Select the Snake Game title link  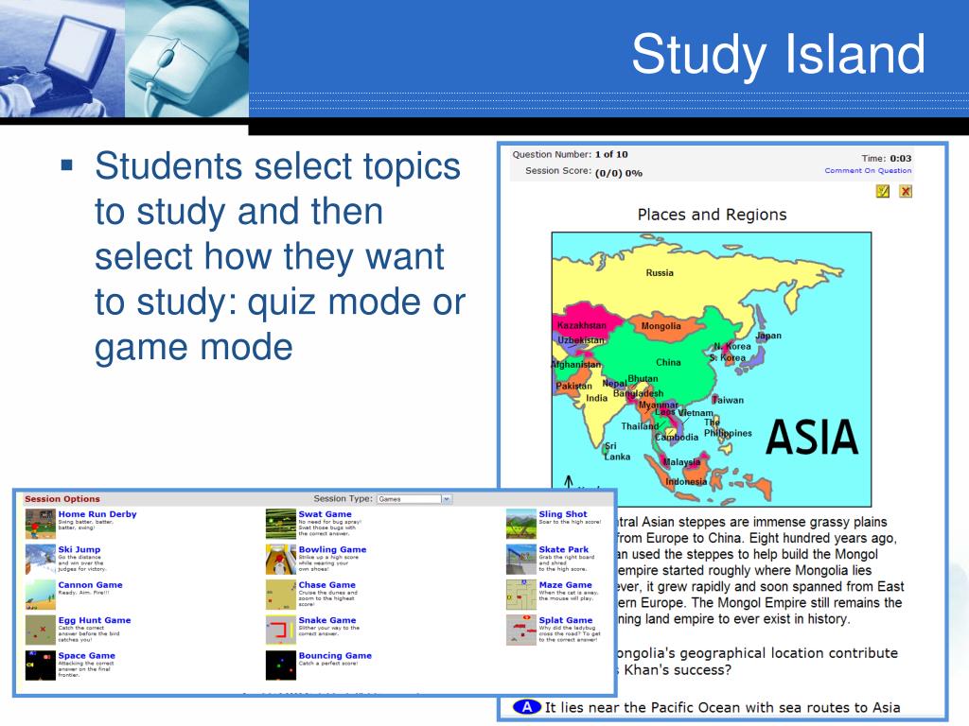pos(326,620)
